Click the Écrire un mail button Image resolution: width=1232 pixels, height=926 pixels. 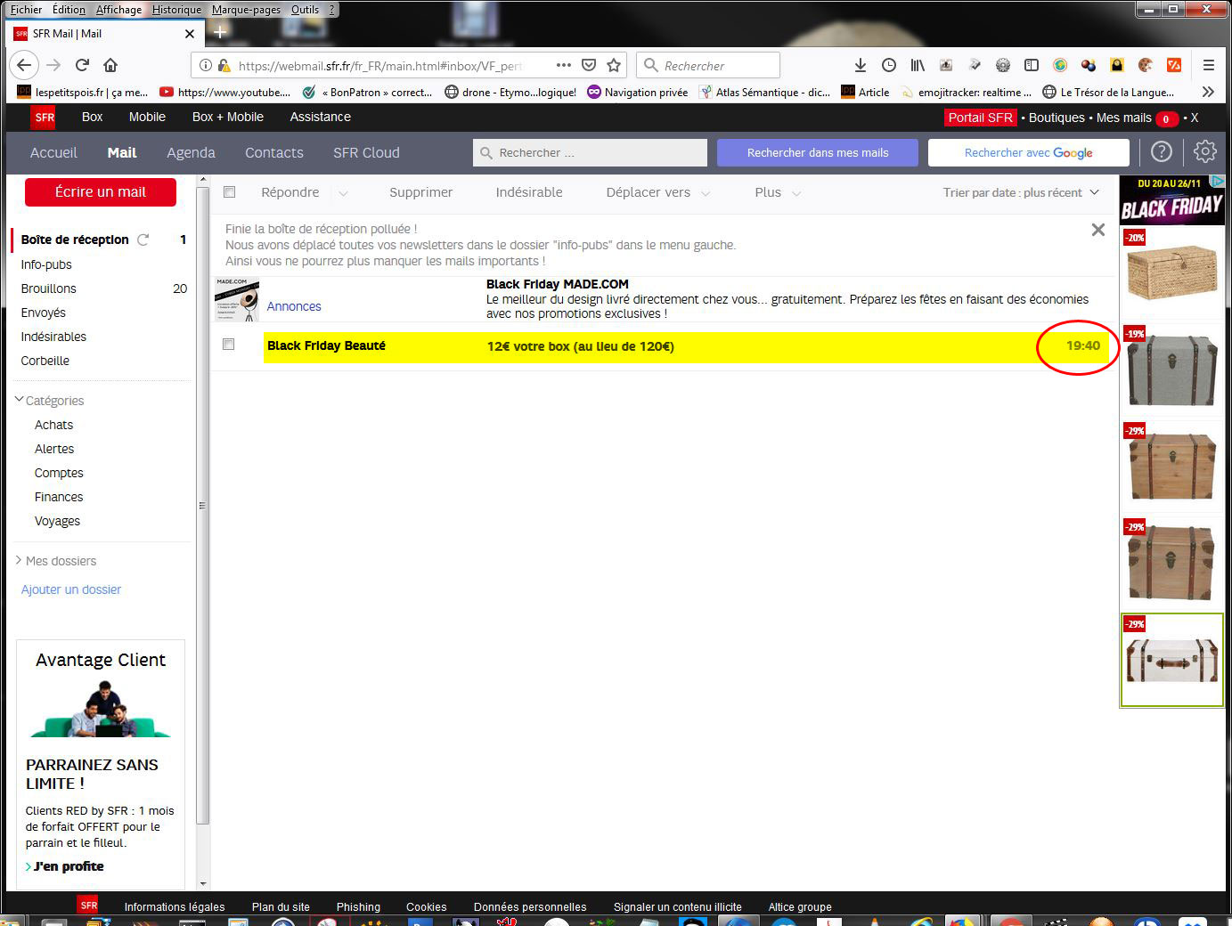click(x=101, y=192)
